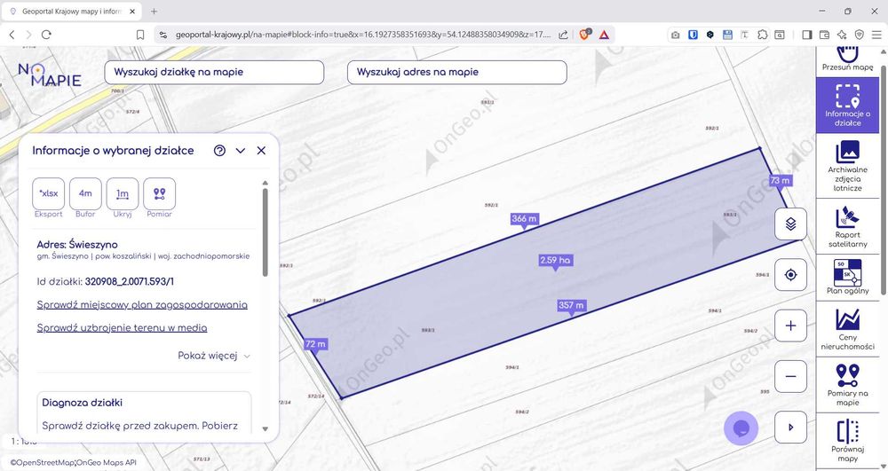Select the Plan ogólny tool
The image size is (888, 471).
point(847,277)
